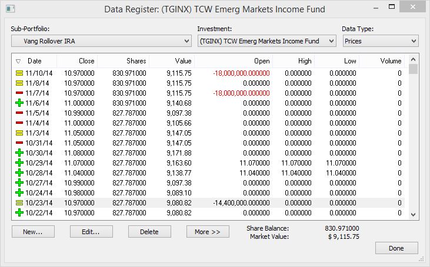The image size is (430, 267).
Task: Open the Data Type dropdown
Action: point(381,41)
